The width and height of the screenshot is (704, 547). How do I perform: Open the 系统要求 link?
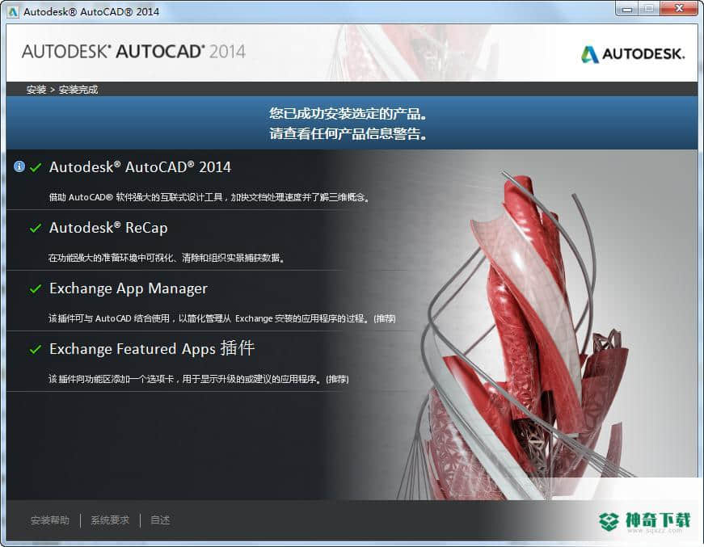pyautogui.click(x=110, y=520)
